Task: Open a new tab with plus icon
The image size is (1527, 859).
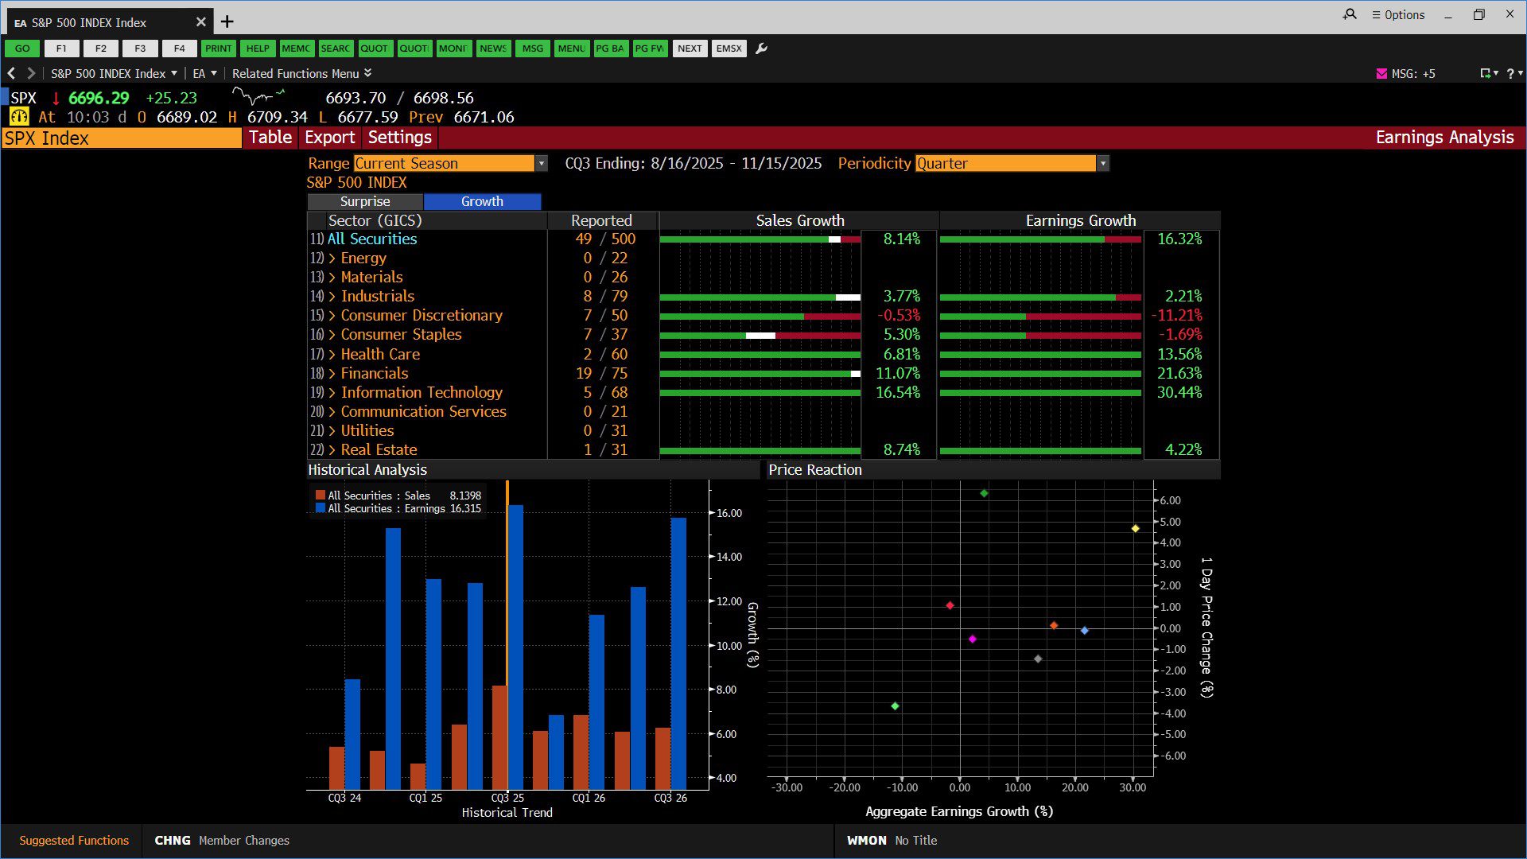Action: (x=227, y=21)
